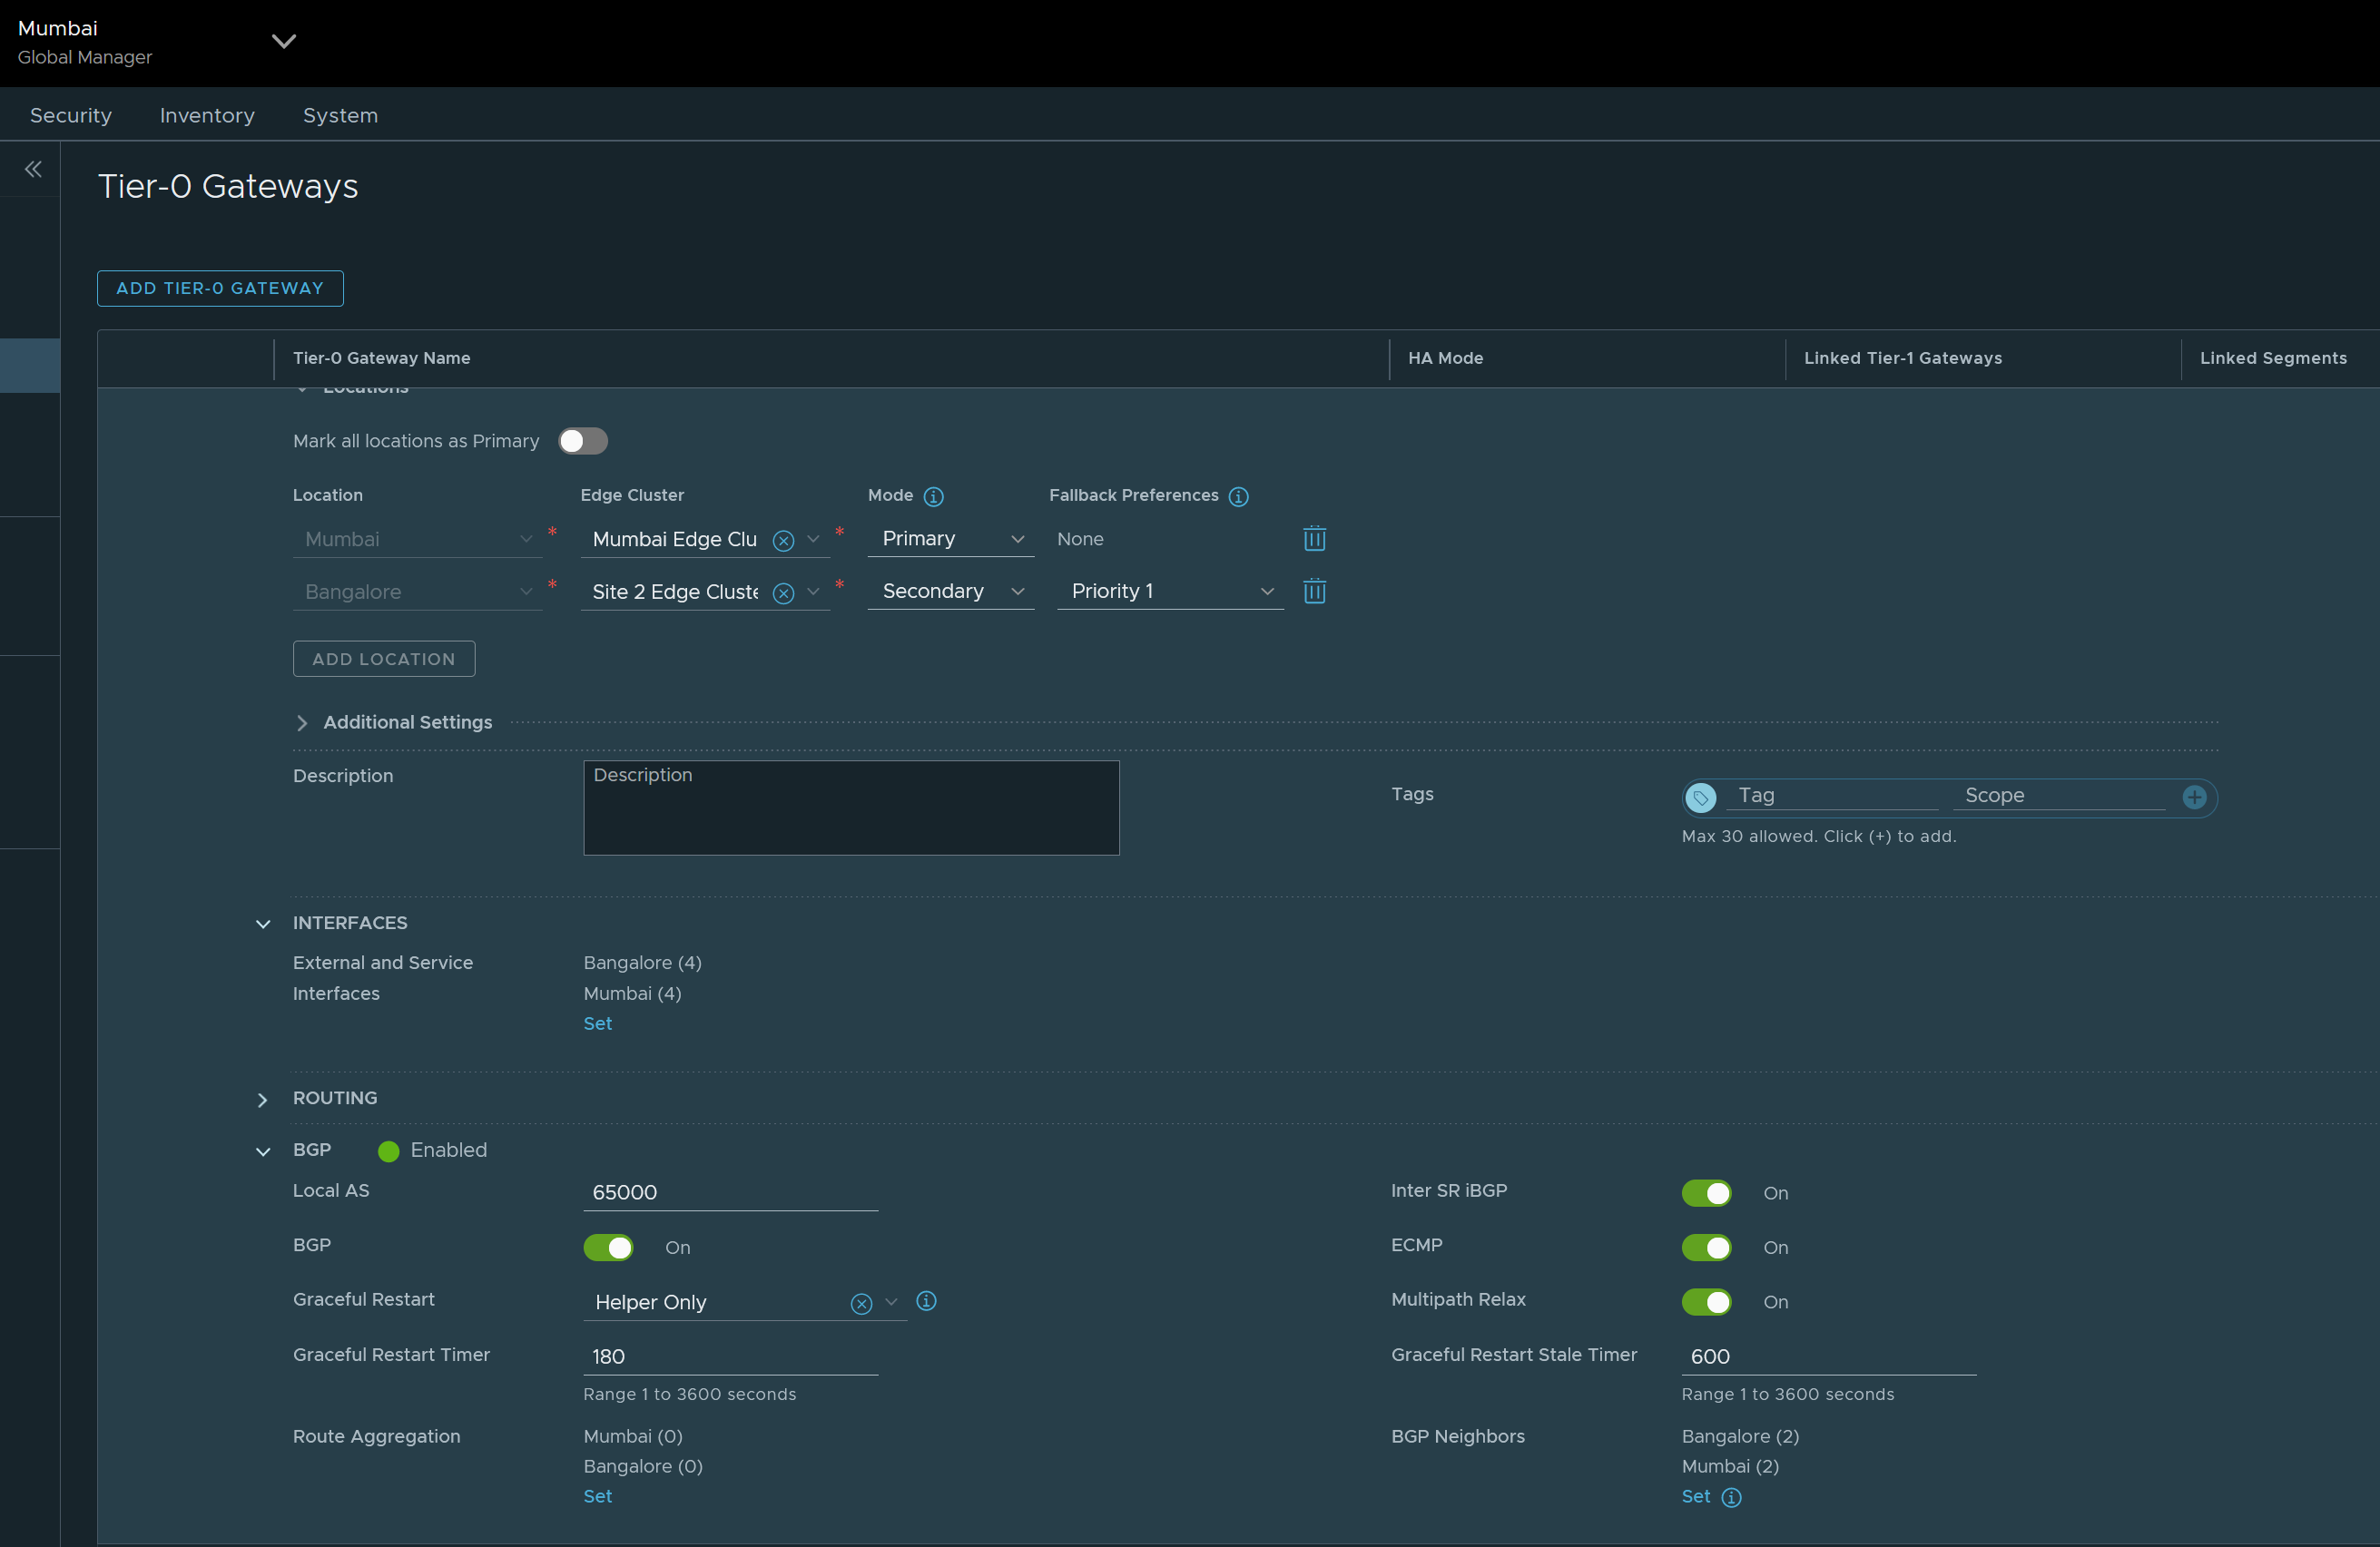Screen dimensions: 2380x1547
Task: Delete the Bangalore location row
Action: coord(1314,592)
